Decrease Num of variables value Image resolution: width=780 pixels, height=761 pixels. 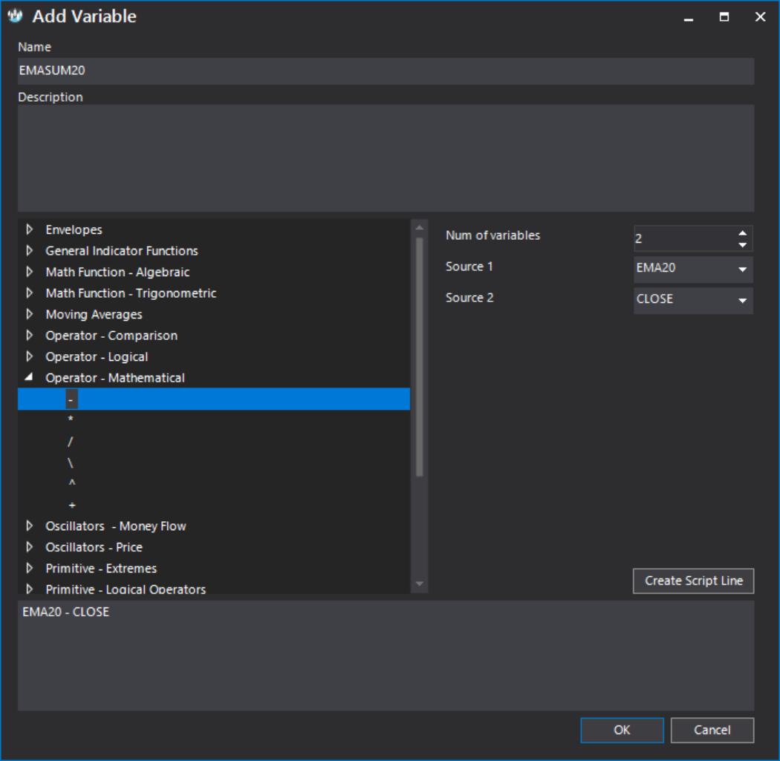tap(742, 244)
